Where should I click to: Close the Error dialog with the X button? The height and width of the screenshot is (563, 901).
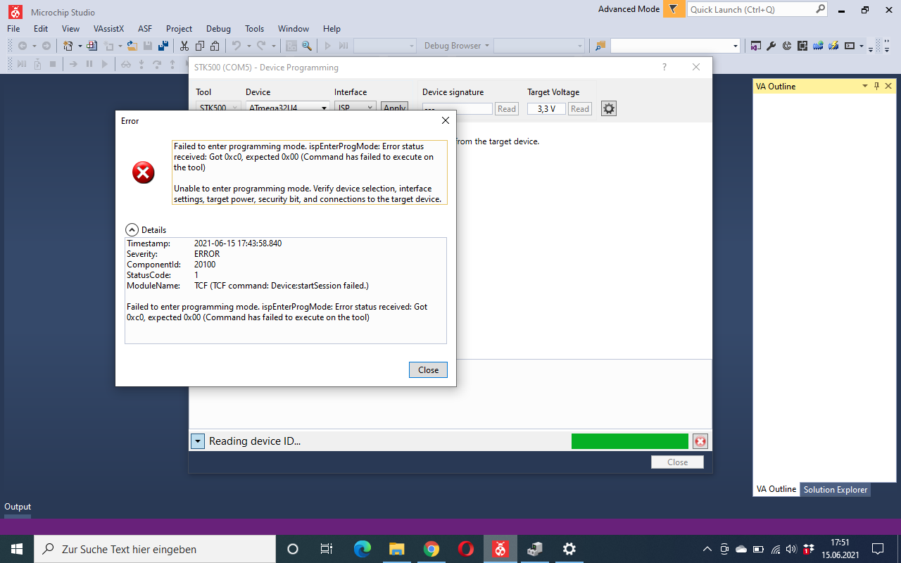coord(445,120)
